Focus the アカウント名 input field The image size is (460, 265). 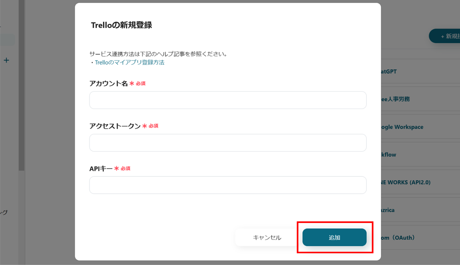click(228, 100)
